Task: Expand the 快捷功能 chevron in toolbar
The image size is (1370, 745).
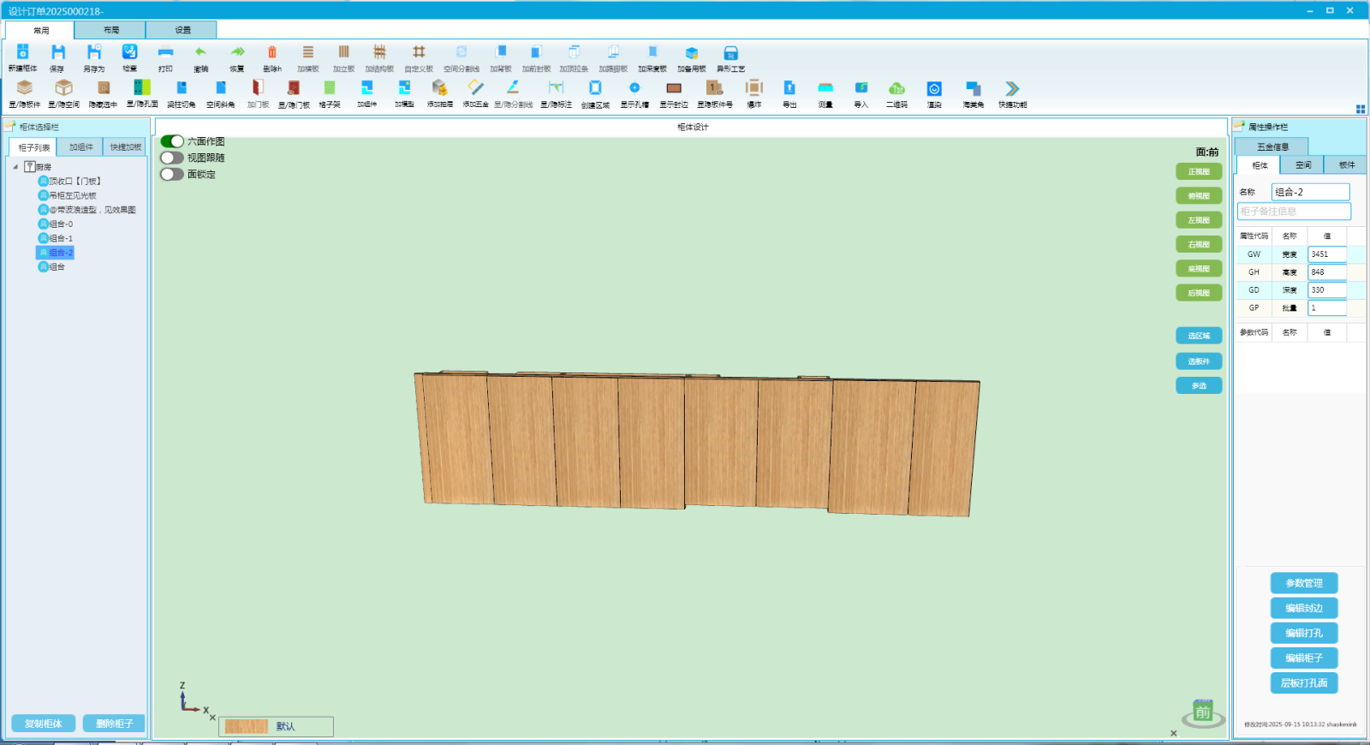Action: tap(1012, 89)
